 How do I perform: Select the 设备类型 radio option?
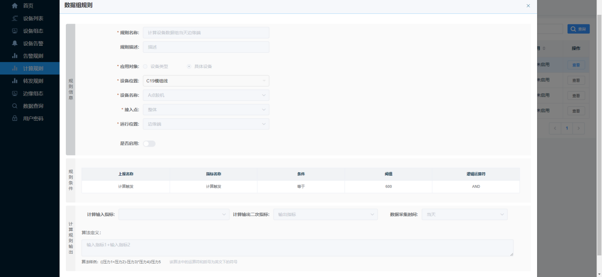click(146, 67)
